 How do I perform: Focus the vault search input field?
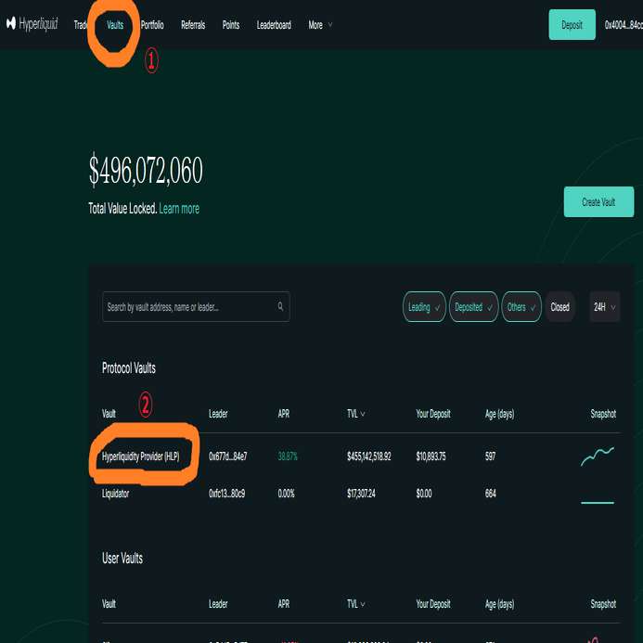[x=196, y=307]
